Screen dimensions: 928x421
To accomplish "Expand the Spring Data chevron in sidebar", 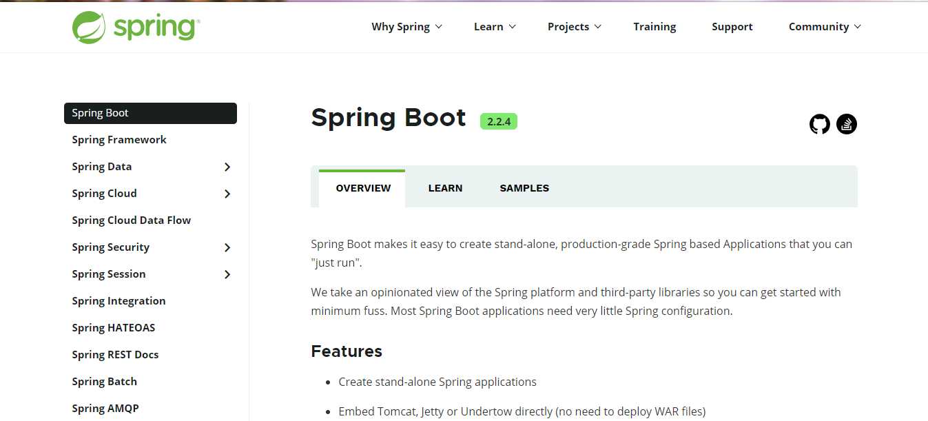I will click(x=227, y=167).
